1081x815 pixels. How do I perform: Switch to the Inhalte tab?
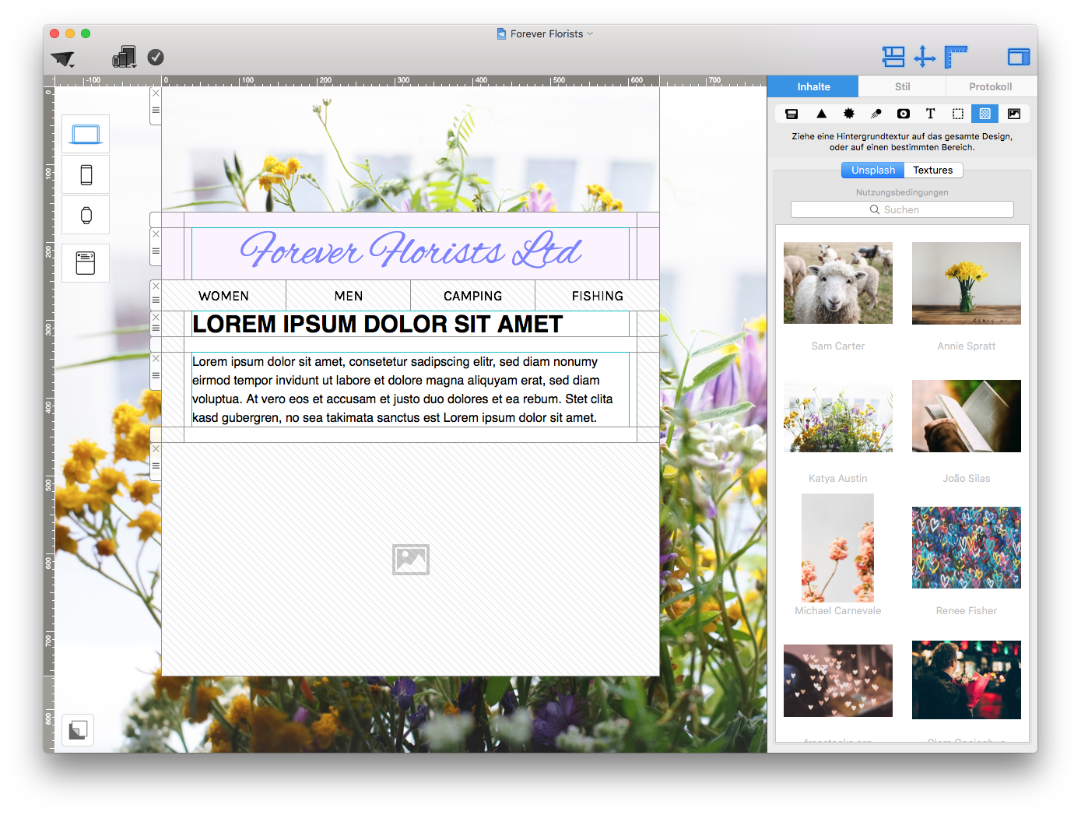click(x=813, y=86)
